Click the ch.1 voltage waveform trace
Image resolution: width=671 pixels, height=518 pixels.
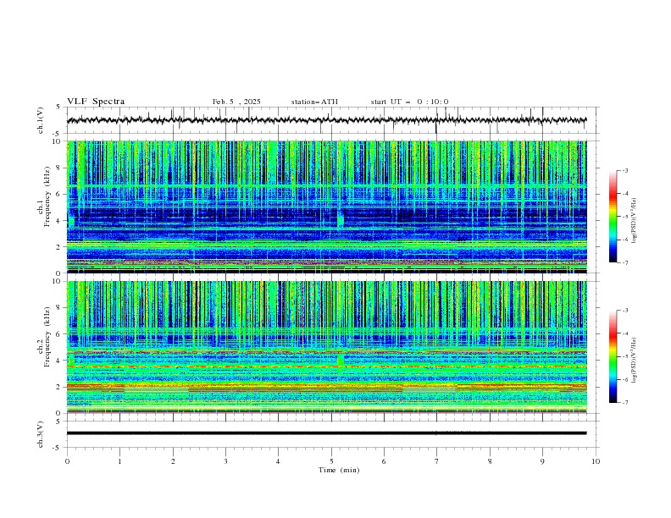click(x=326, y=120)
